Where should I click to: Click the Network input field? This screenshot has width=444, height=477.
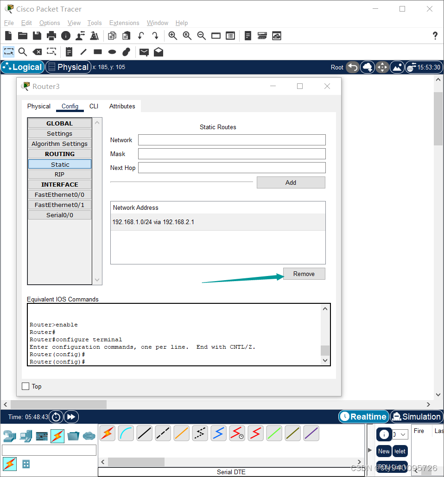232,140
